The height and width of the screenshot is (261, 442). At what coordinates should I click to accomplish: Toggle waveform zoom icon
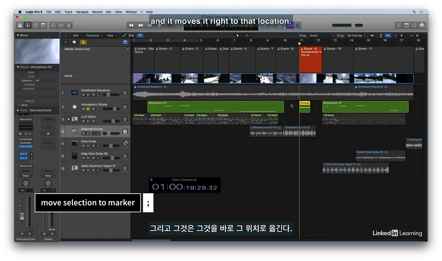pyautogui.click(x=372, y=36)
